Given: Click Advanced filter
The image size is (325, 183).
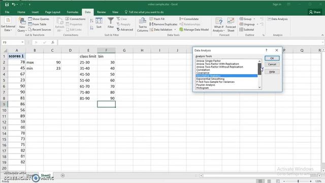Looking at the screenshot, I should 125,29.
